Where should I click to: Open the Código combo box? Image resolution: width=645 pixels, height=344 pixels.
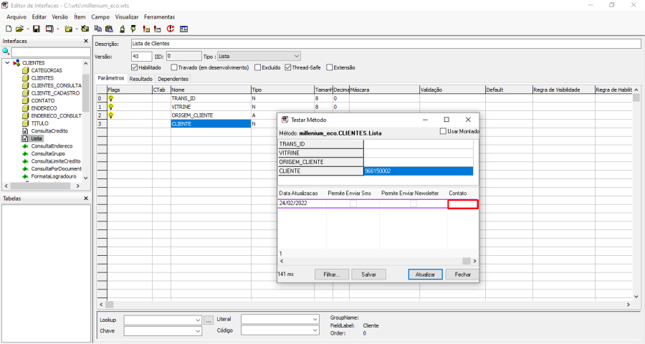(280, 330)
